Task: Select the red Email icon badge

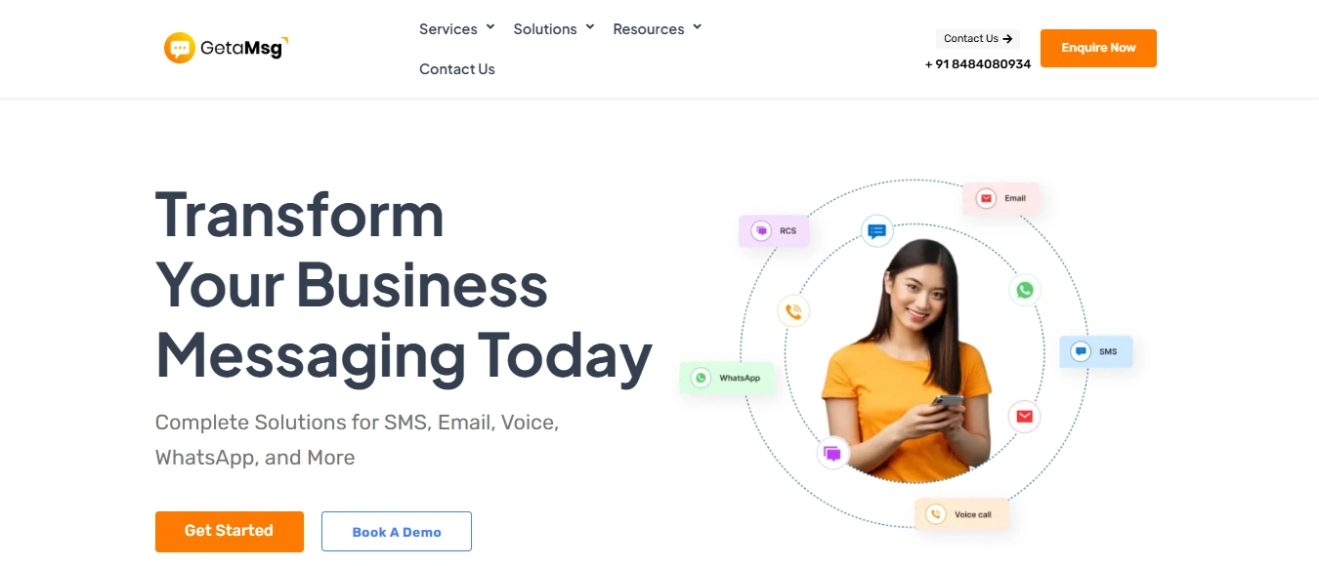Action: coord(986,198)
